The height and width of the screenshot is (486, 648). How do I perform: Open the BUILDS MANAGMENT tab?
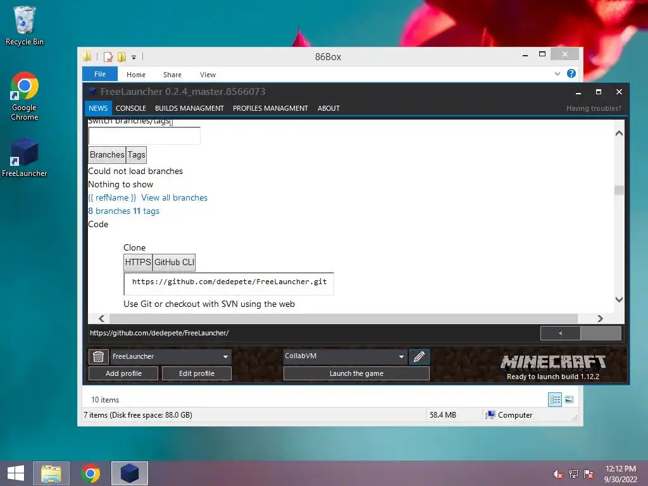coord(189,108)
